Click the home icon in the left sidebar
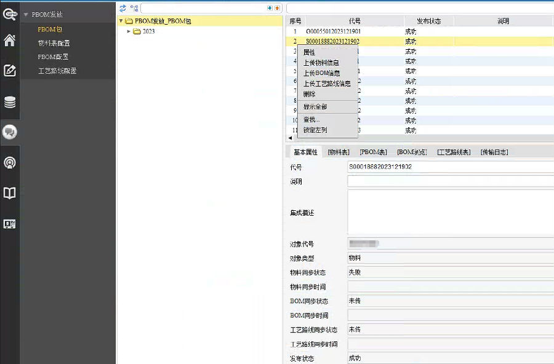554x364 pixels. pyautogui.click(x=10, y=41)
